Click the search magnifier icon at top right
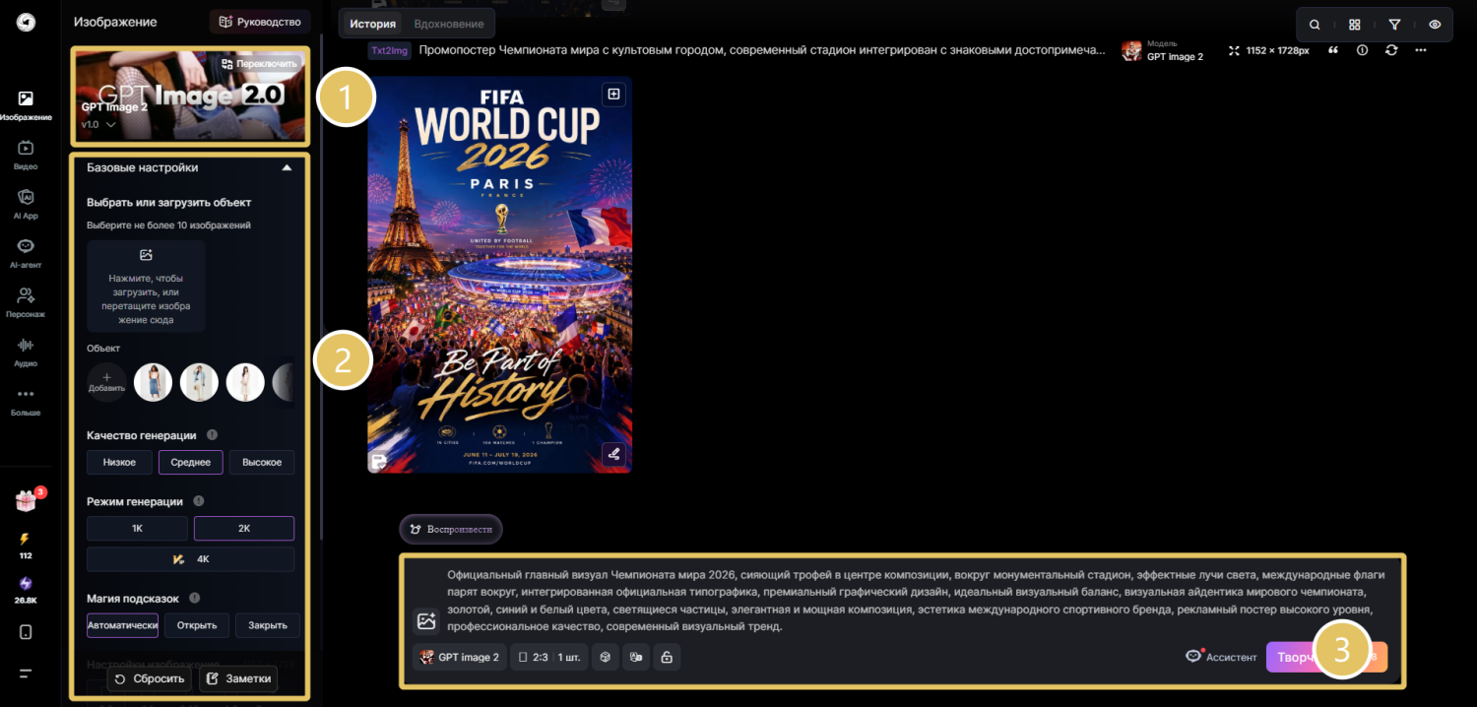Screen dimensions: 1477x707 [x=1315, y=25]
